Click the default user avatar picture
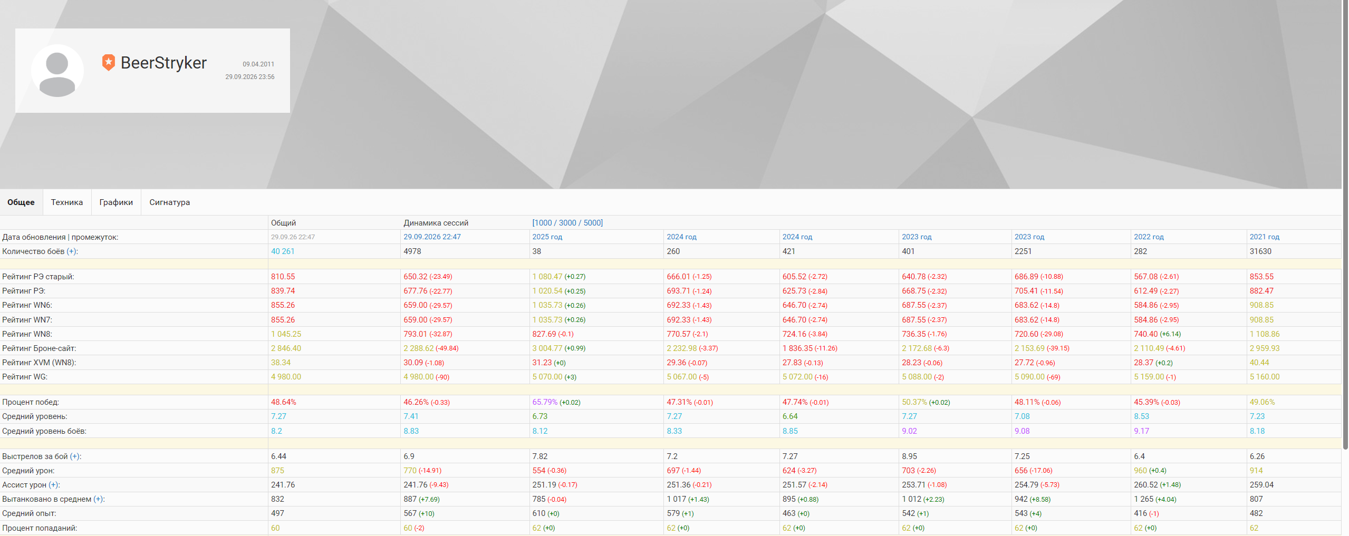The height and width of the screenshot is (536, 1349). click(x=57, y=71)
